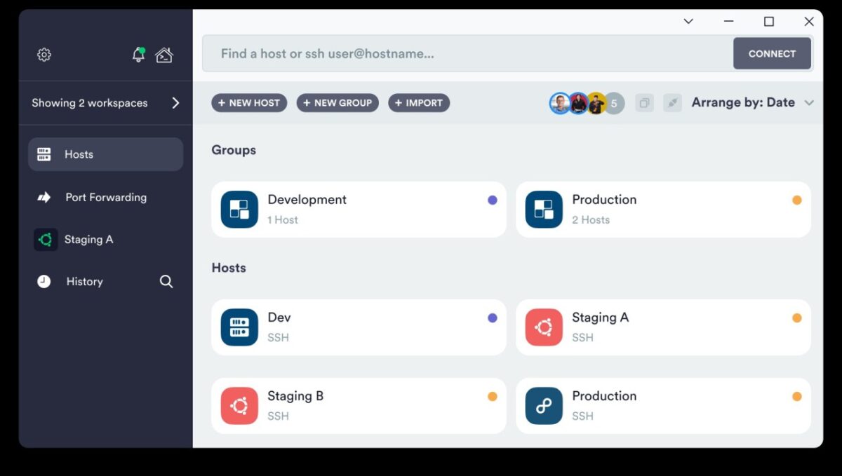Image resolution: width=842 pixels, height=476 pixels.
Task: Expand the title bar chevron dropdown
Action: (688, 22)
